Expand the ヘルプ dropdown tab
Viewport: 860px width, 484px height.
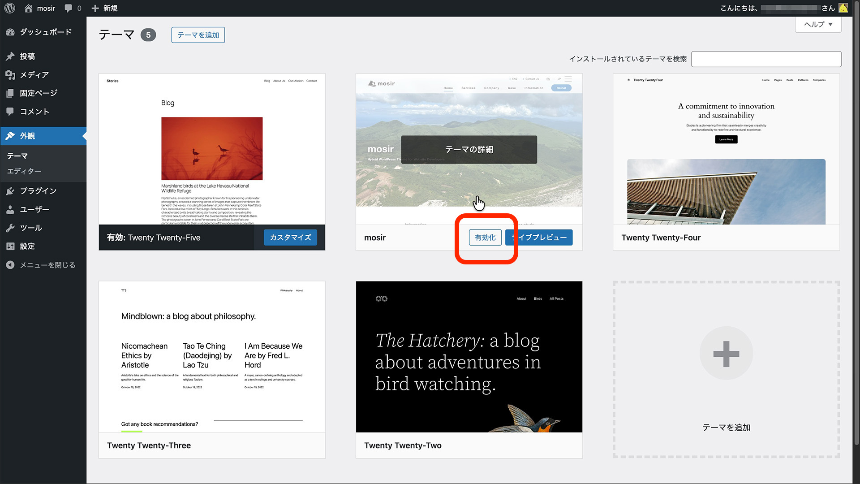pyautogui.click(x=818, y=24)
